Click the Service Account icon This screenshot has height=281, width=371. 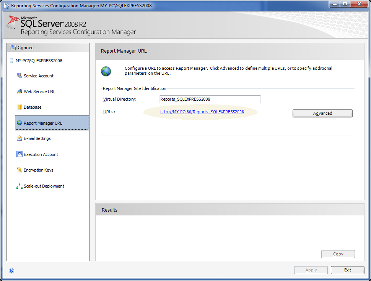coord(20,76)
